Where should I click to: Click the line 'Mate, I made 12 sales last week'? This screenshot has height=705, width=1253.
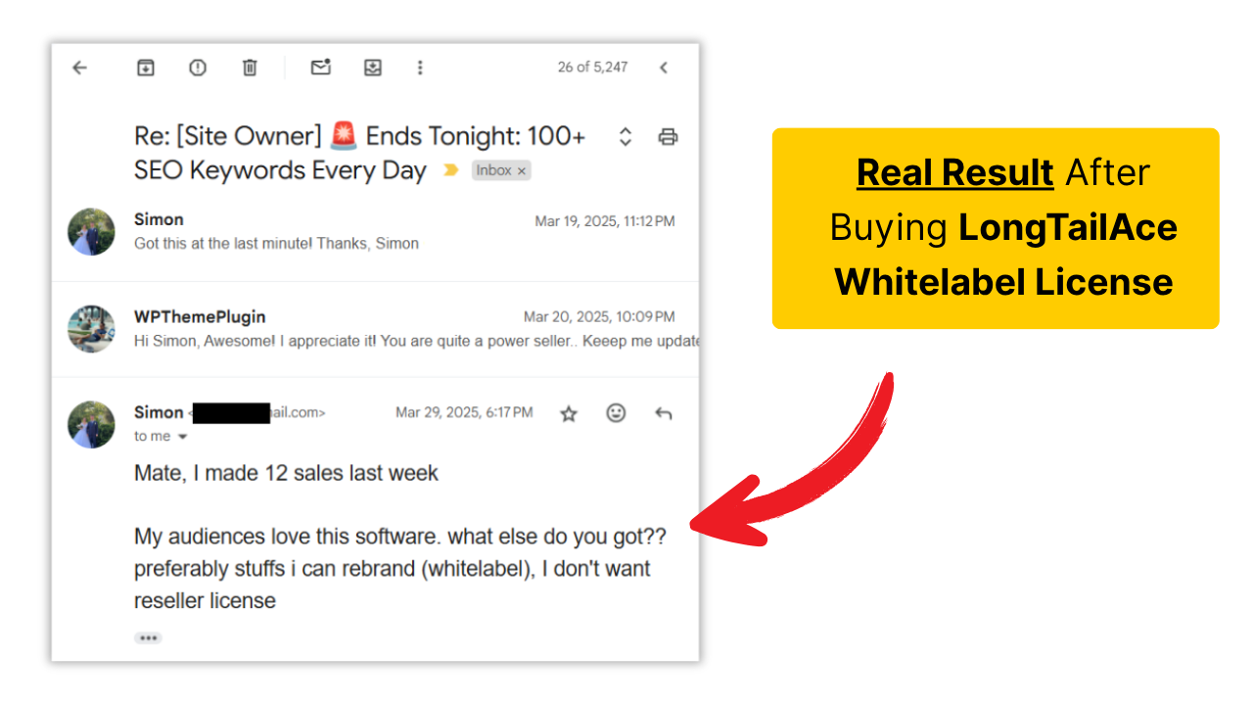coord(286,474)
